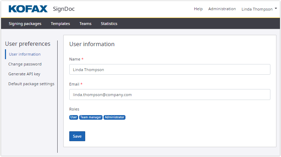The image size is (281, 157).
Task: Select Generate API key in the sidebar
Action: pyautogui.click(x=24, y=74)
